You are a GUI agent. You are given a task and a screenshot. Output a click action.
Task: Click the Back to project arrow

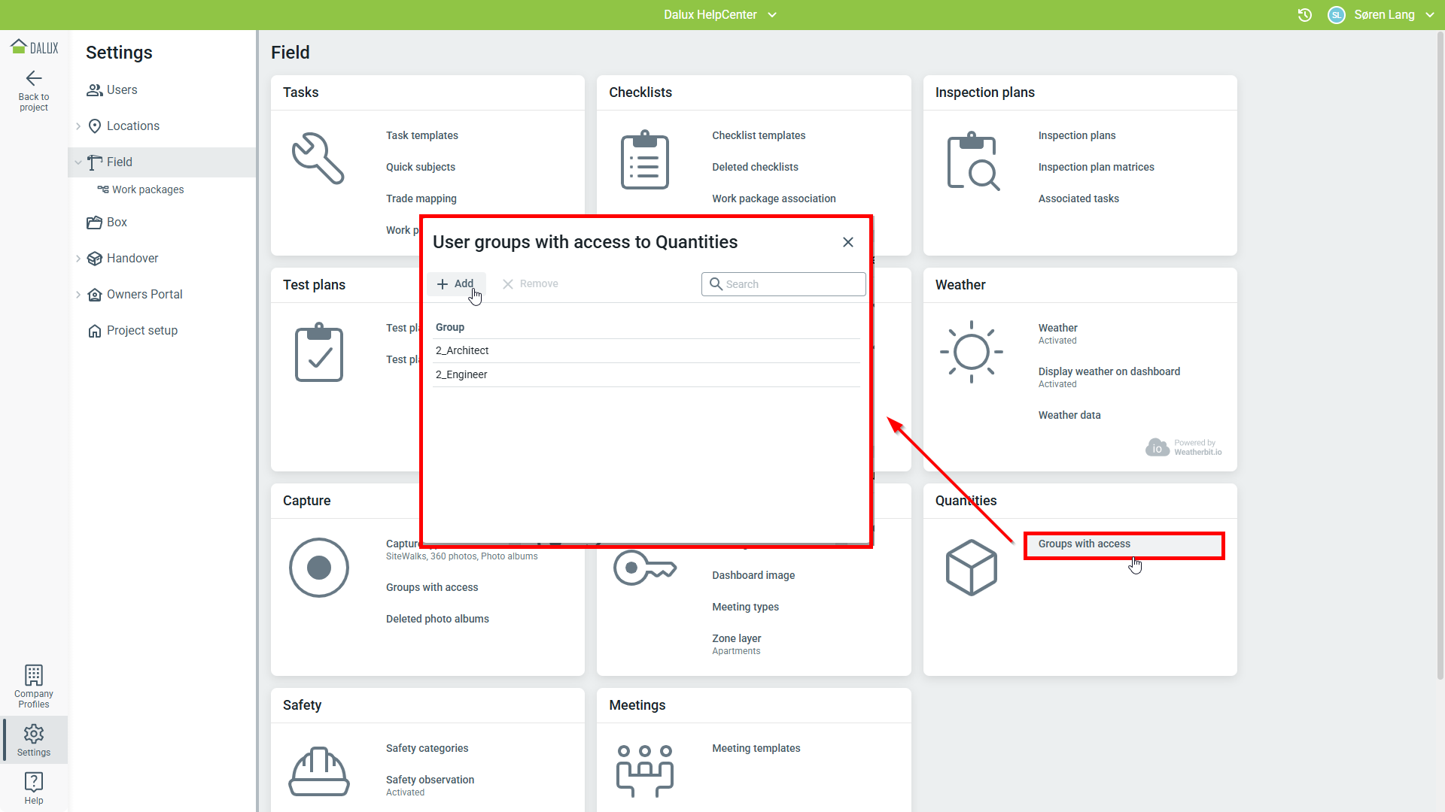34,79
